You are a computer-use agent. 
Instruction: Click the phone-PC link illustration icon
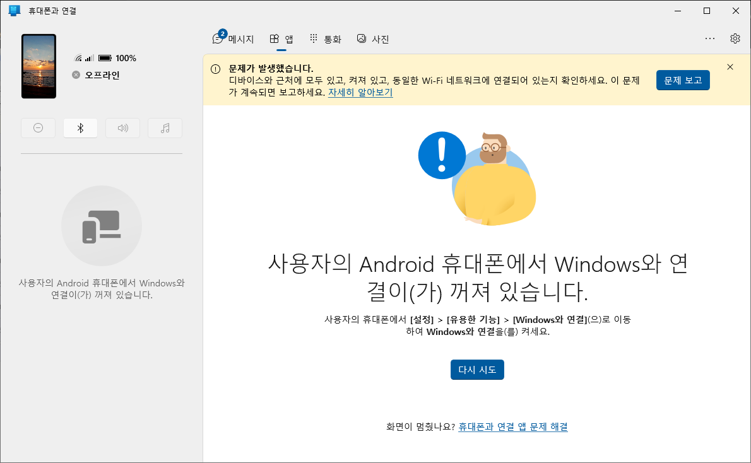(x=102, y=226)
